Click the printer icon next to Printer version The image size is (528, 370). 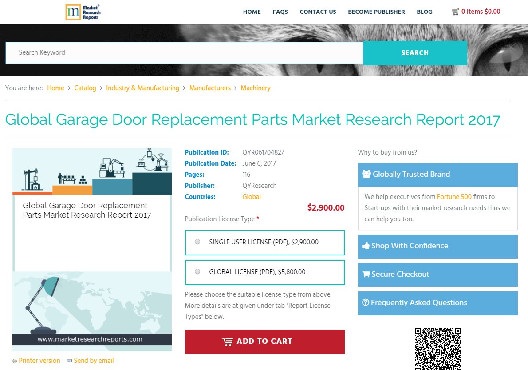(x=14, y=361)
